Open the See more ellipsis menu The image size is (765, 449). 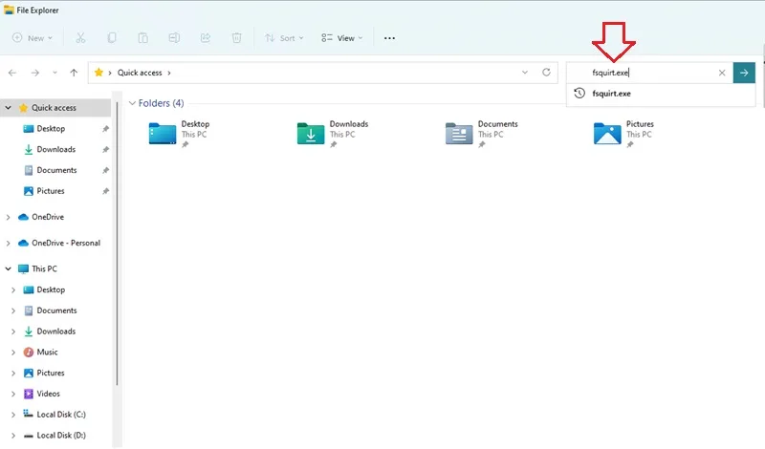point(389,38)
